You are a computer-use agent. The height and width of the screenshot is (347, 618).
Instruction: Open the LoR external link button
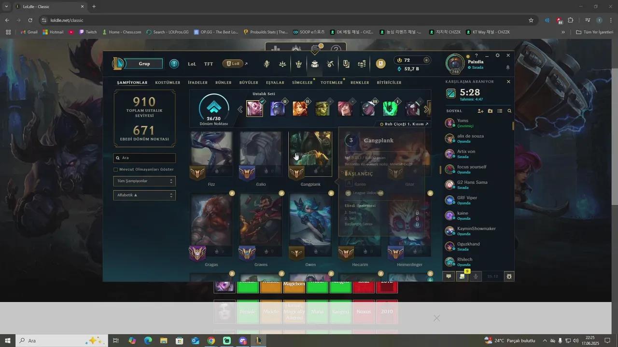point(235,64)
